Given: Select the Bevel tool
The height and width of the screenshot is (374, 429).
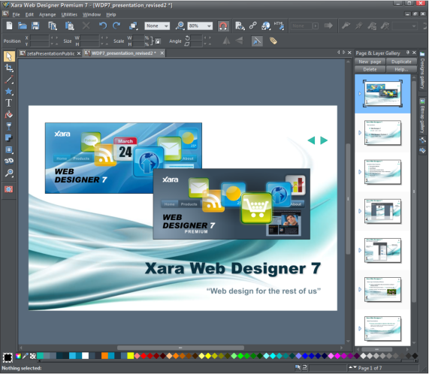Looking at the screenshot, I should (9, 149).
